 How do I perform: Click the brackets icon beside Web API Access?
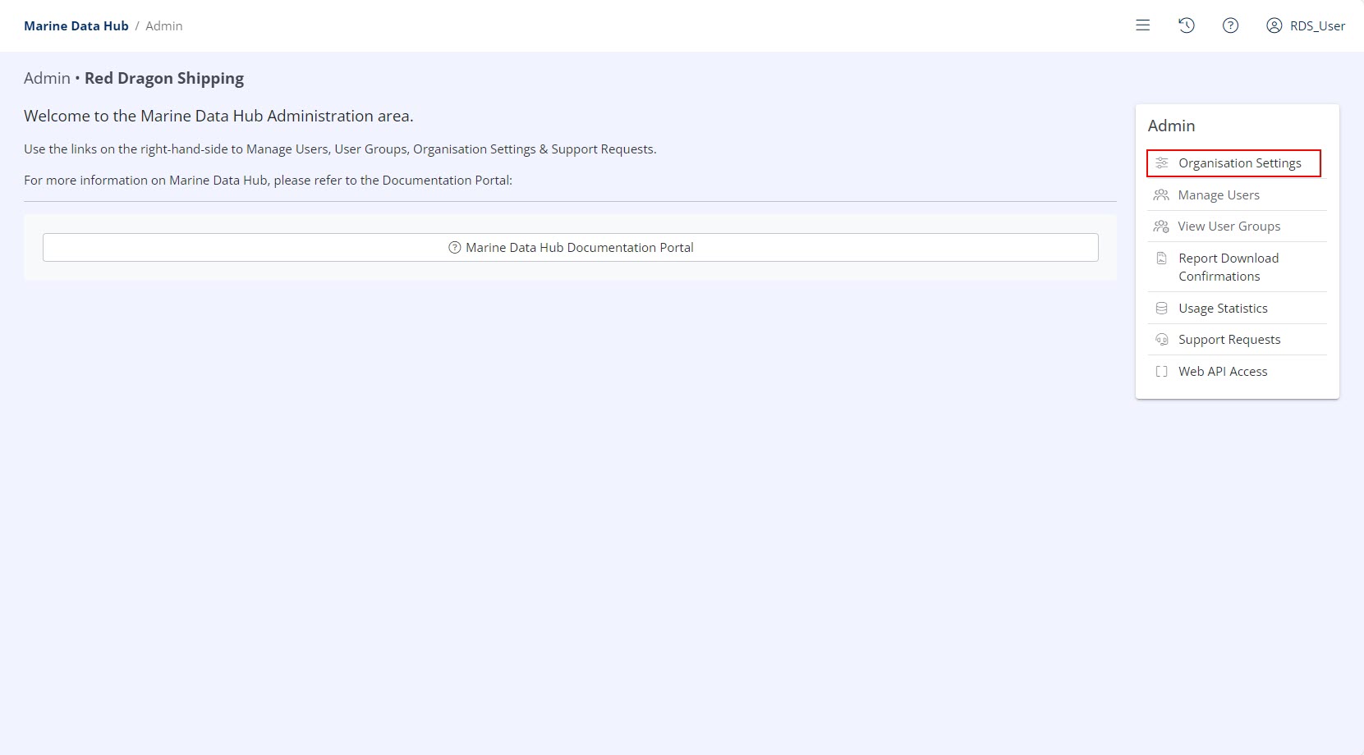1161,372
